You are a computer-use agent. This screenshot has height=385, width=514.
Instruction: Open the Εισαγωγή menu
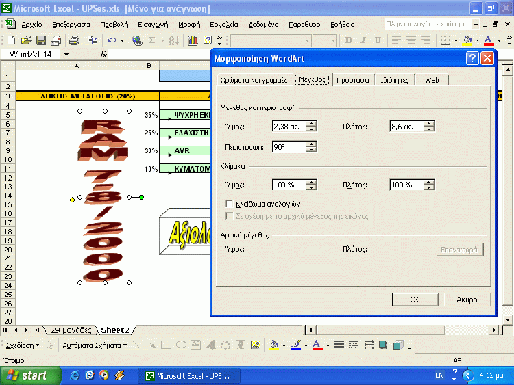(153, 24)
